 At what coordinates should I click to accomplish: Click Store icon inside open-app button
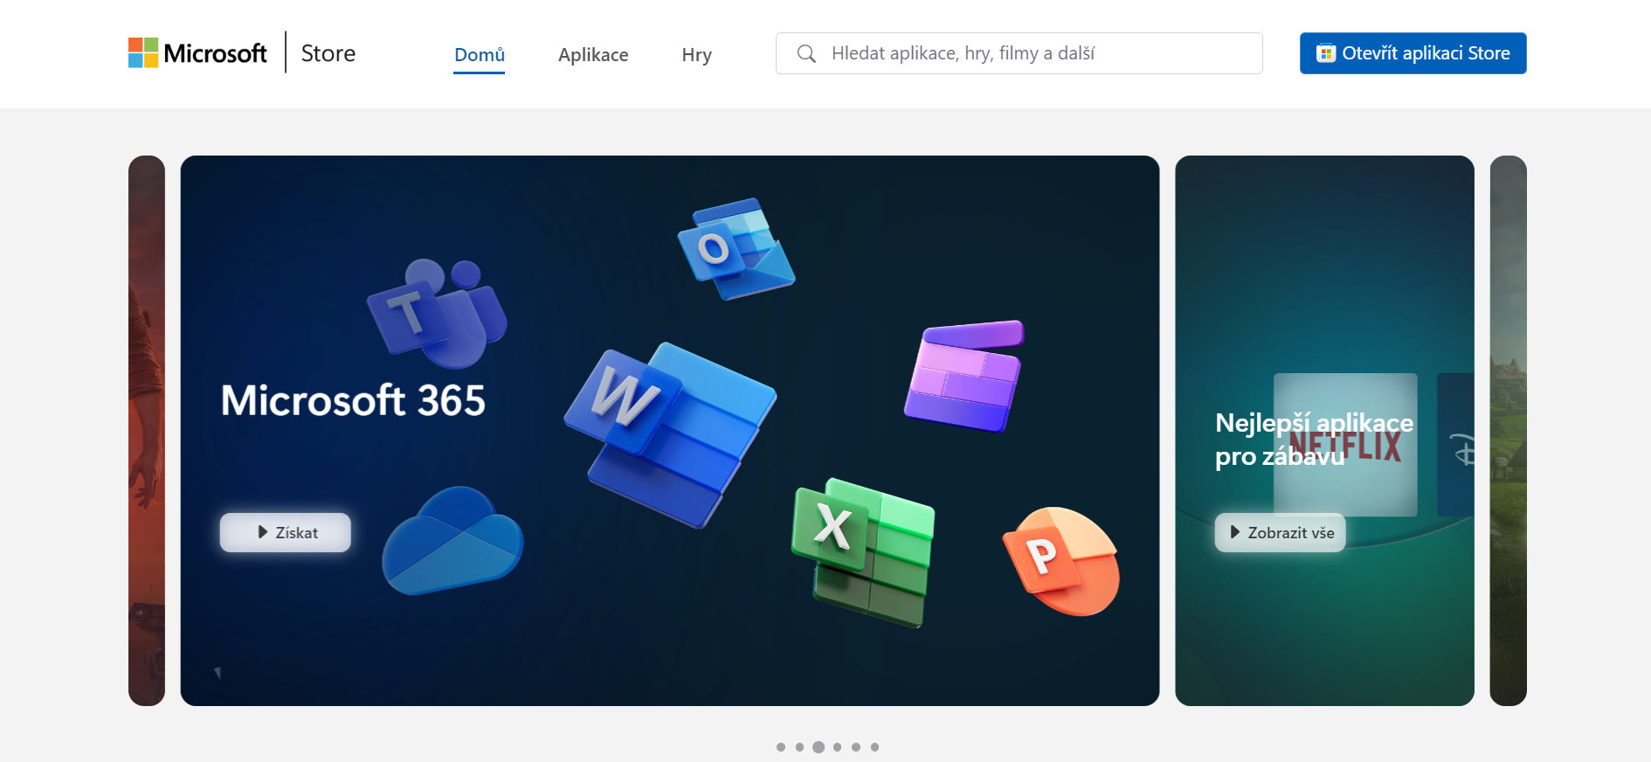pos(1326,53)
